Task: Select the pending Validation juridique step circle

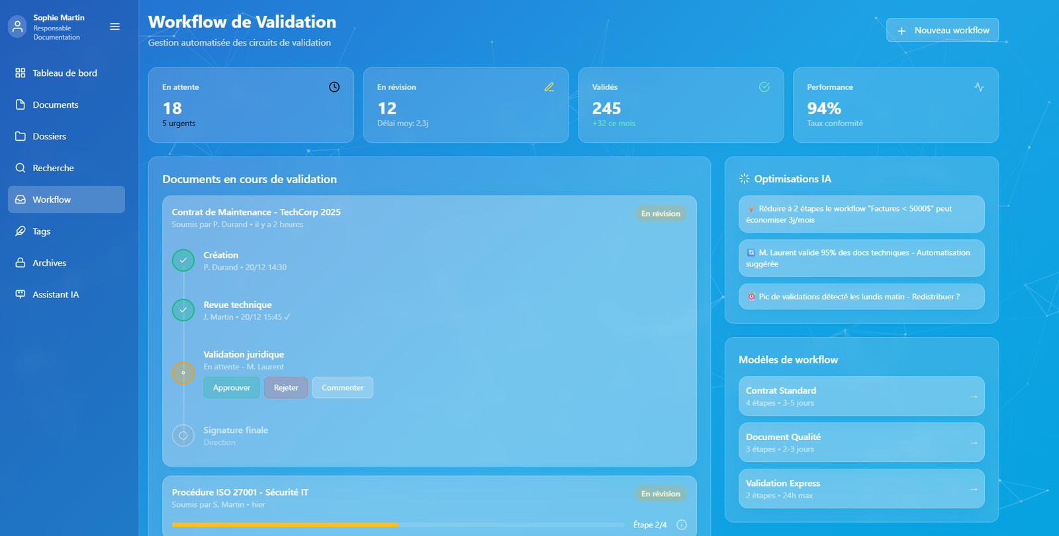Action: pyautogui.click(x=183, y=373)
